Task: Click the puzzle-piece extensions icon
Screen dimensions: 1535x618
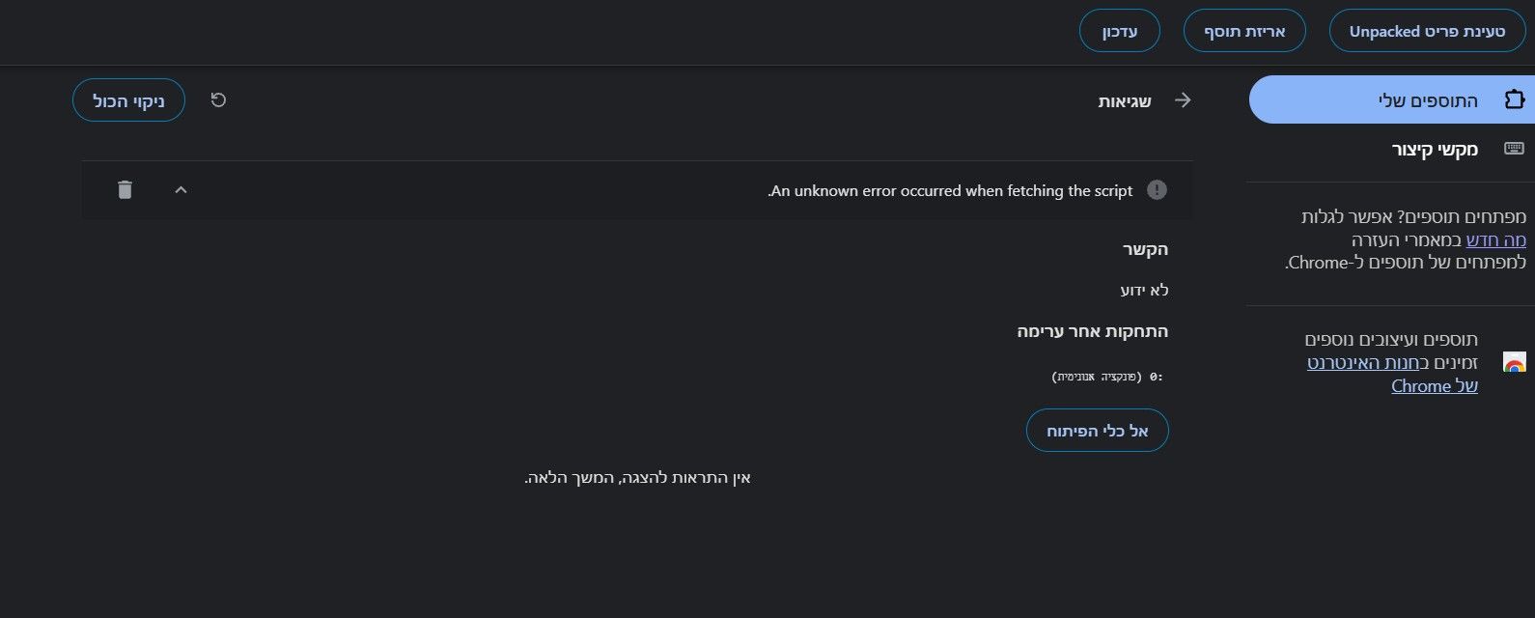Action: pyautogui.click(x=1514, y=99)
